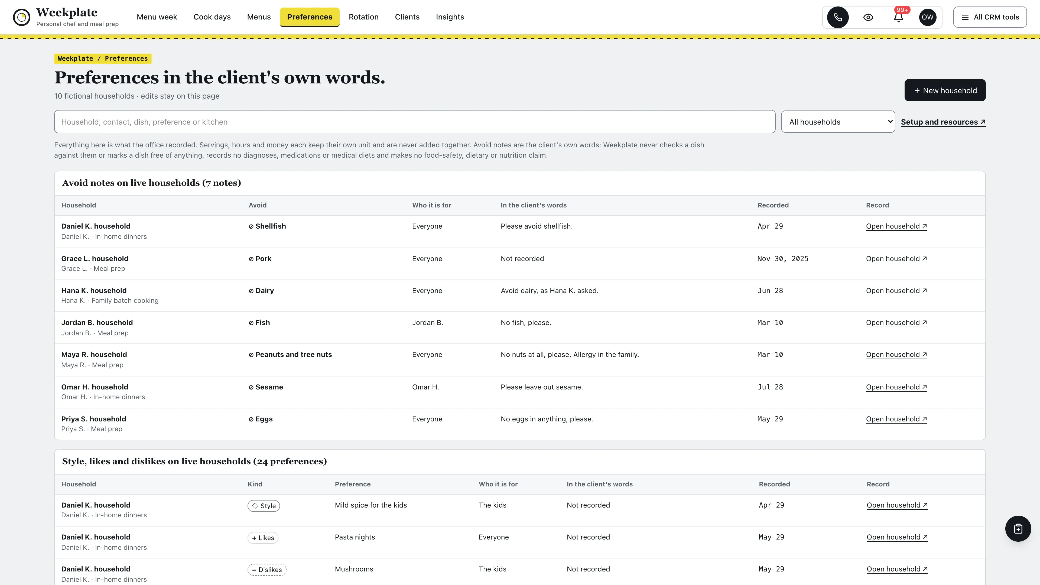Click the Shellfish avoid label

pos(267,226)
